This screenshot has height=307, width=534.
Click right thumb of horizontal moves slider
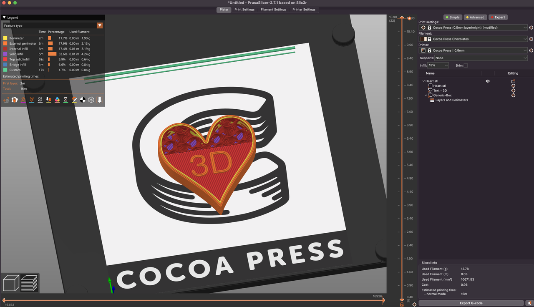(x=383, y=300)
